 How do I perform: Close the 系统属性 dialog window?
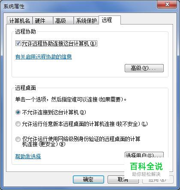pyautogui.click(x=167, y=4)
